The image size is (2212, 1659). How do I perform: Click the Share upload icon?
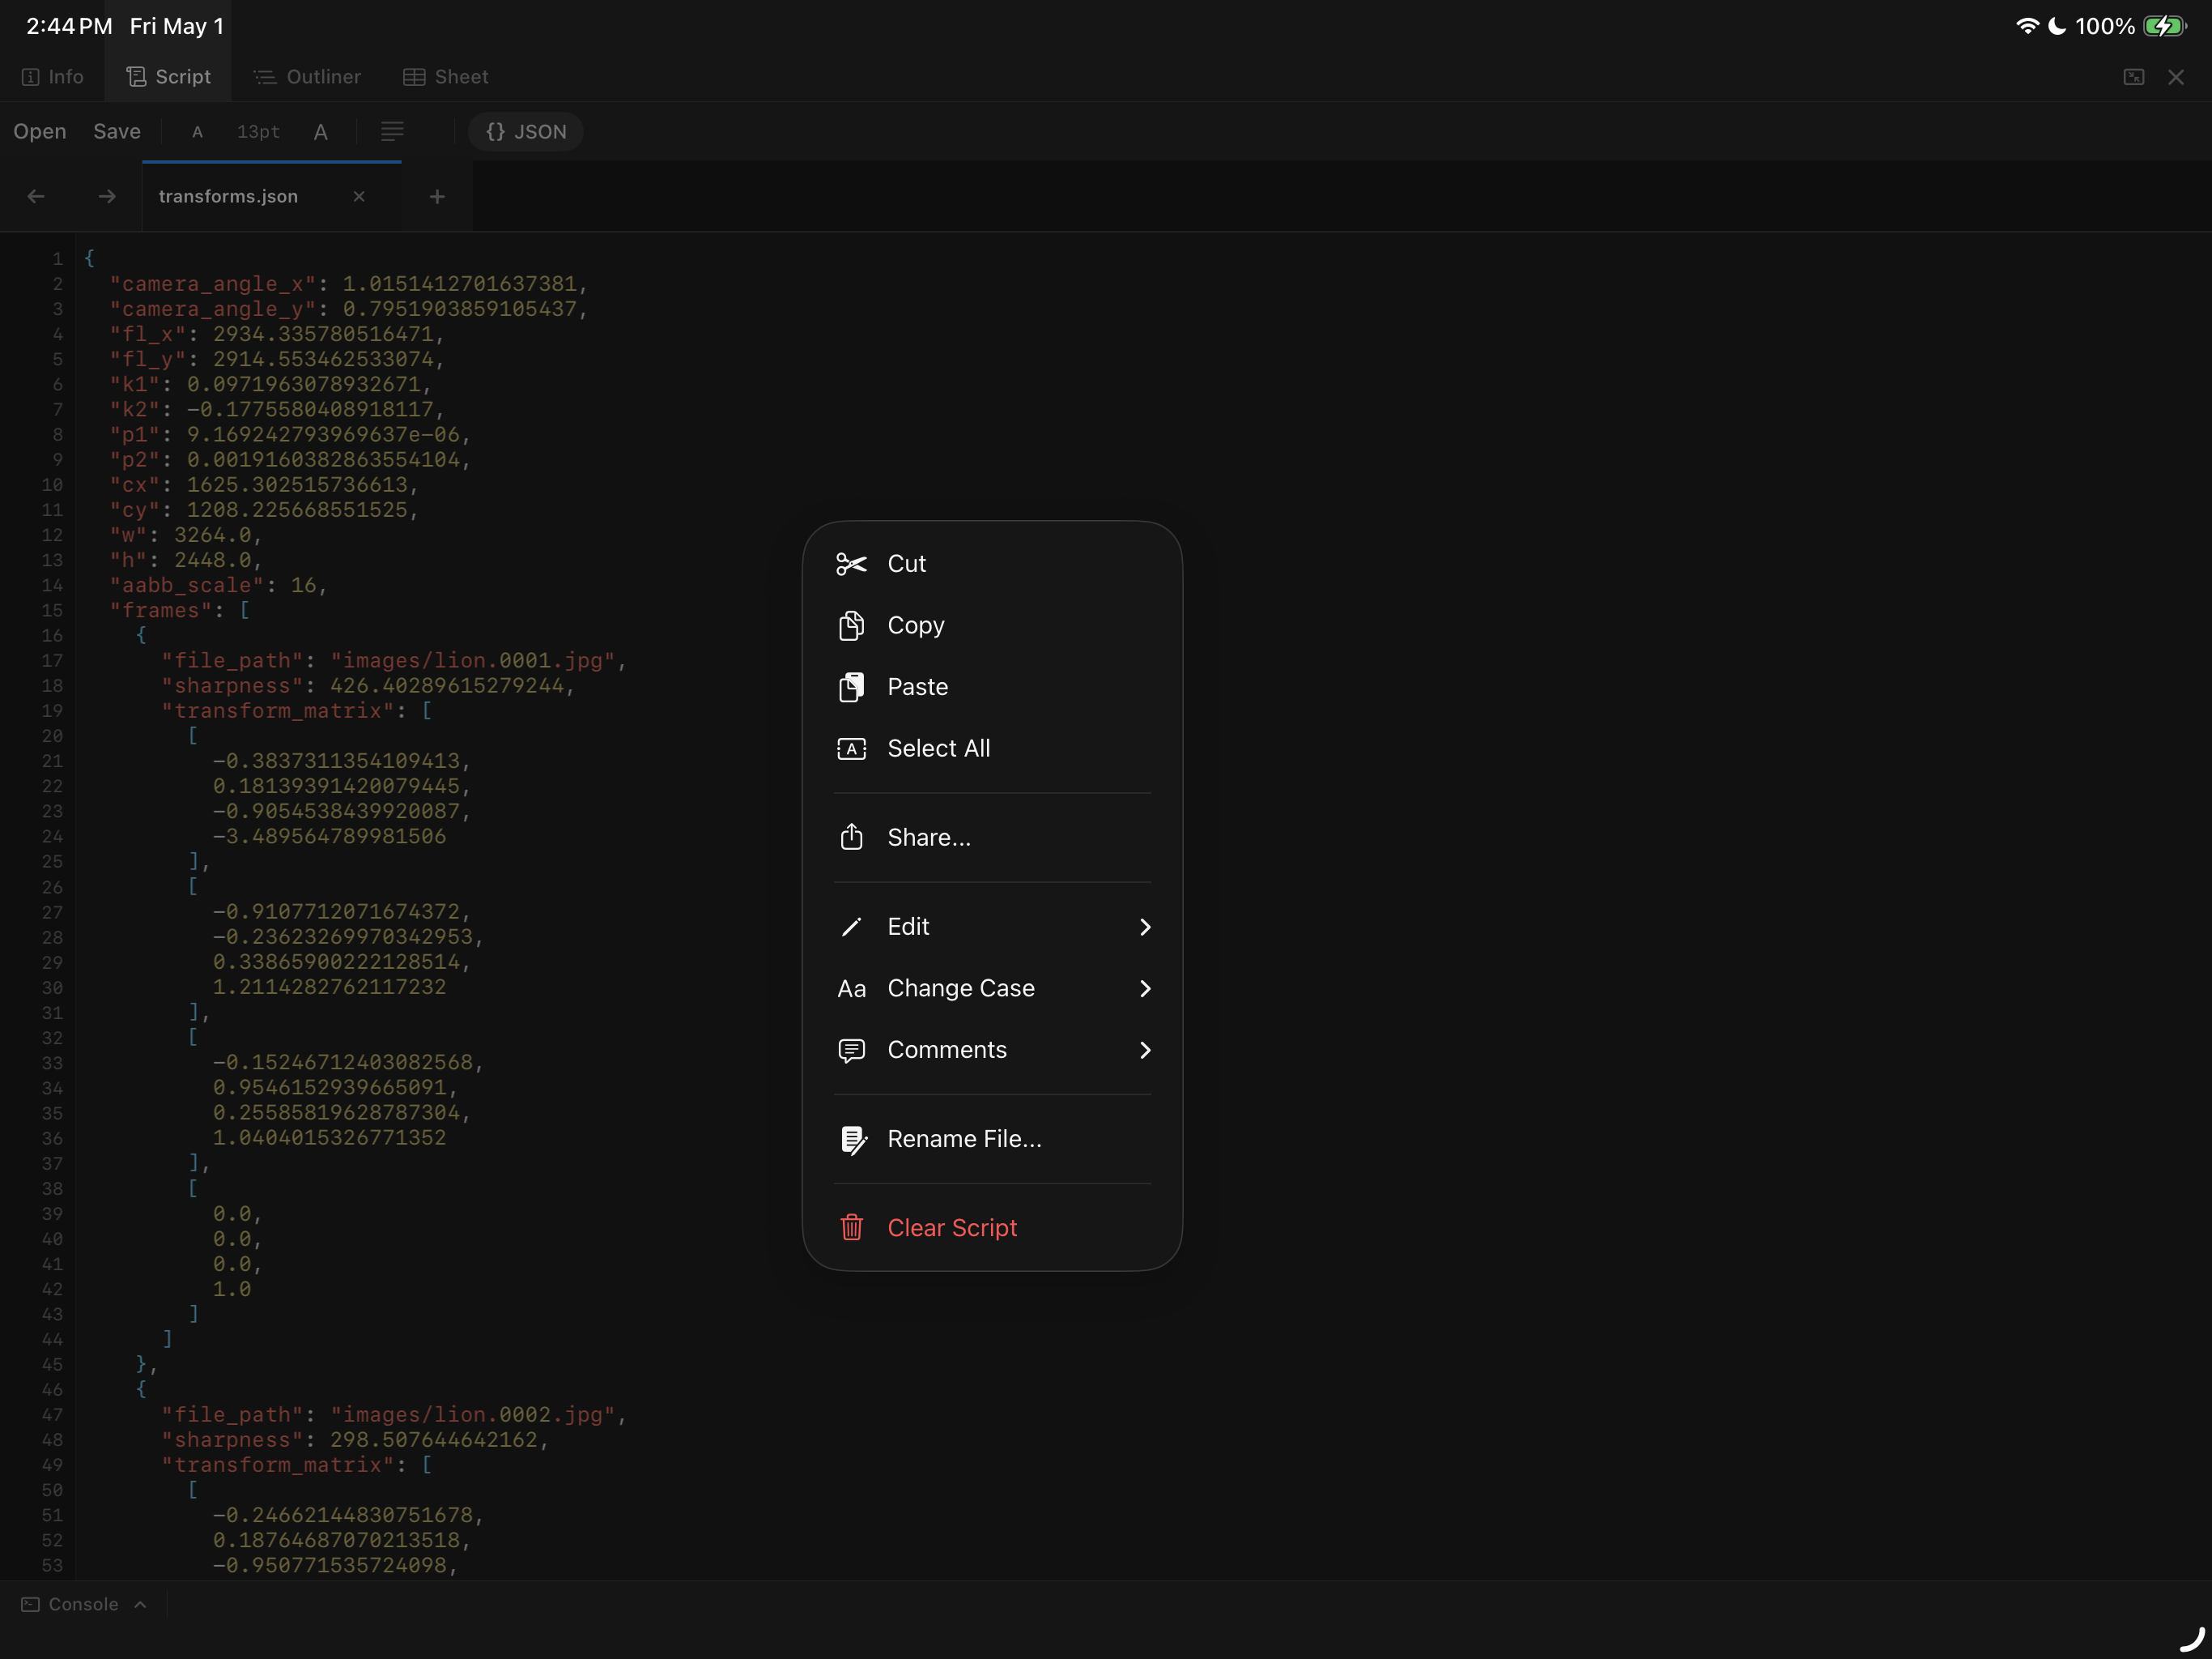pyautogui.click(x=851, y=837)
